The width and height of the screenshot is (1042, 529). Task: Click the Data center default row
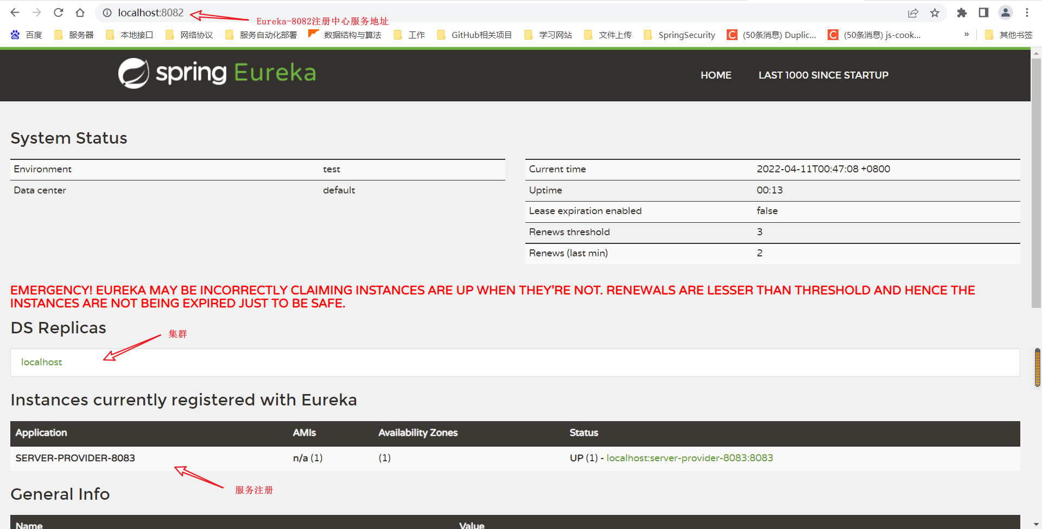pos(258,190)
